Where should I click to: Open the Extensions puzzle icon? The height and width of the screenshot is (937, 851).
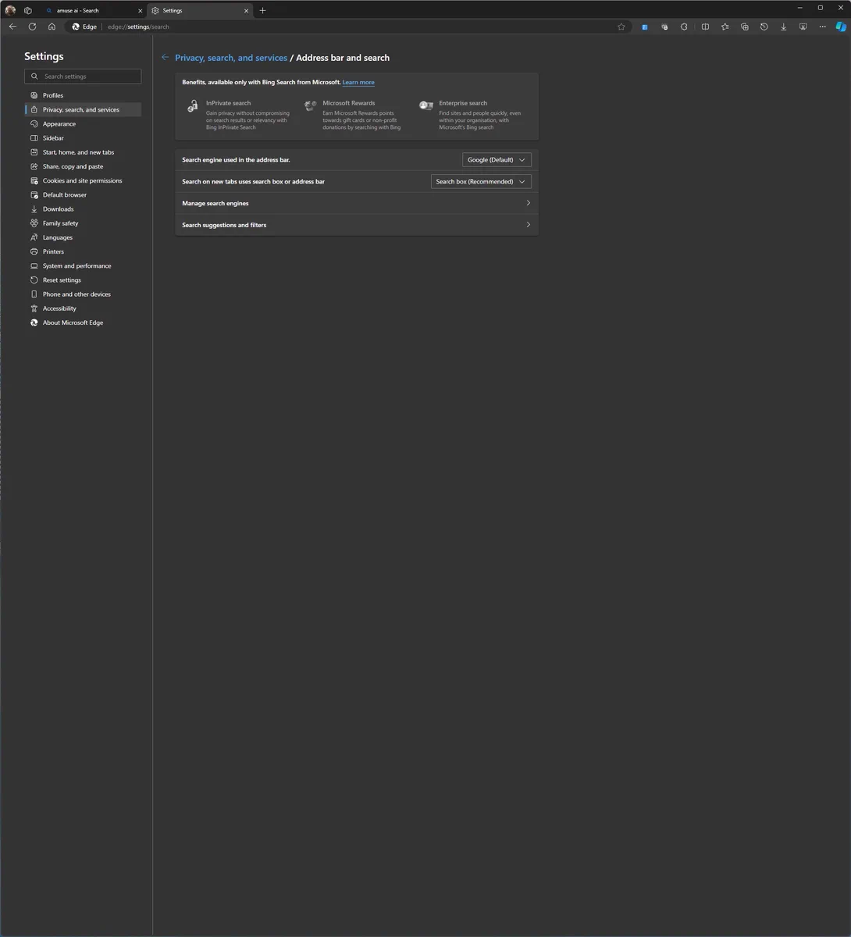pyautogui.click(x=684, y=27)
